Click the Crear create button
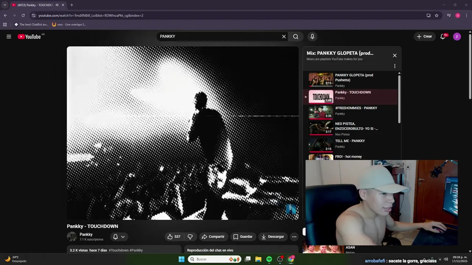Screen dimensions: 472x265 pyautogui.click(x=424, y=36)
